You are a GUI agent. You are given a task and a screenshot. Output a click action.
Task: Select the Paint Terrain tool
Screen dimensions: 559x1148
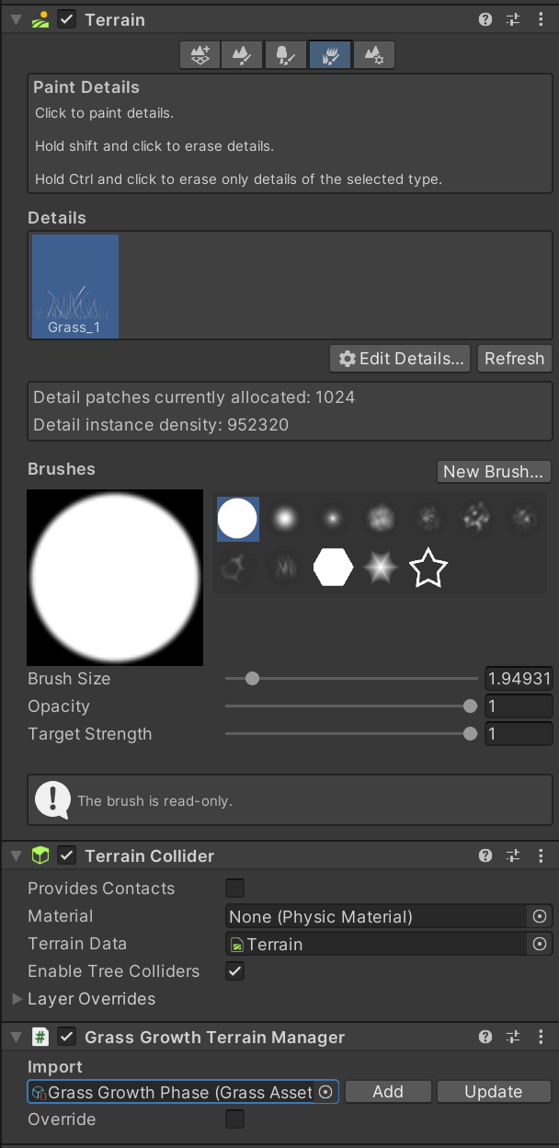[x=242, y=55]
